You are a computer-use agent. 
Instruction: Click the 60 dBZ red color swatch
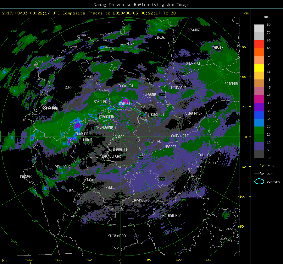[259, 44]
